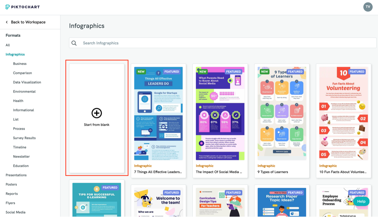Open the TV account avatar
The image size is (378, 218).
click(x=368, y=7)
